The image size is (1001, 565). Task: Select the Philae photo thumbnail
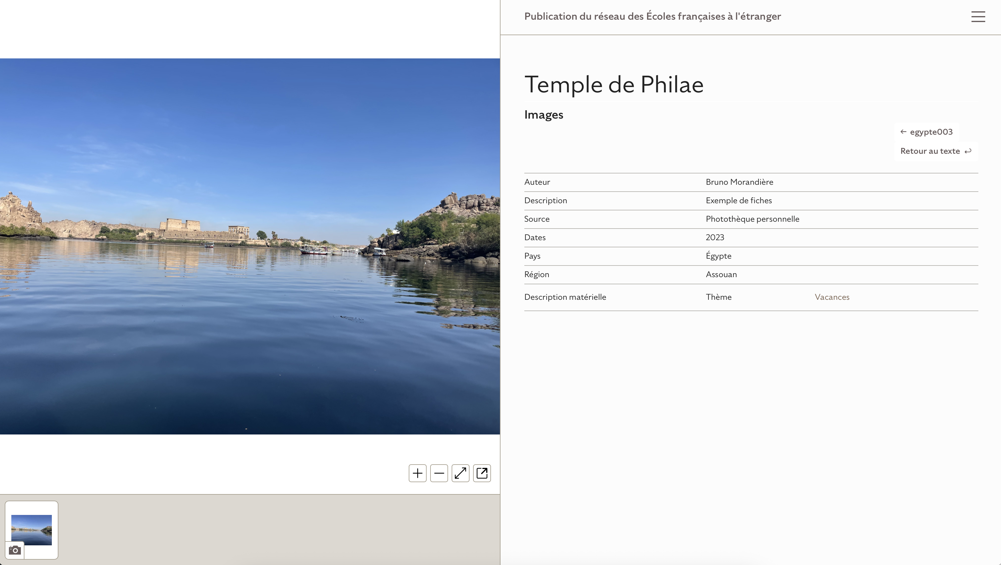(32, 530)
